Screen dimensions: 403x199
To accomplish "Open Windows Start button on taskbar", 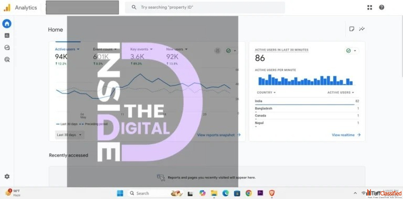I will tap(120, 193).
